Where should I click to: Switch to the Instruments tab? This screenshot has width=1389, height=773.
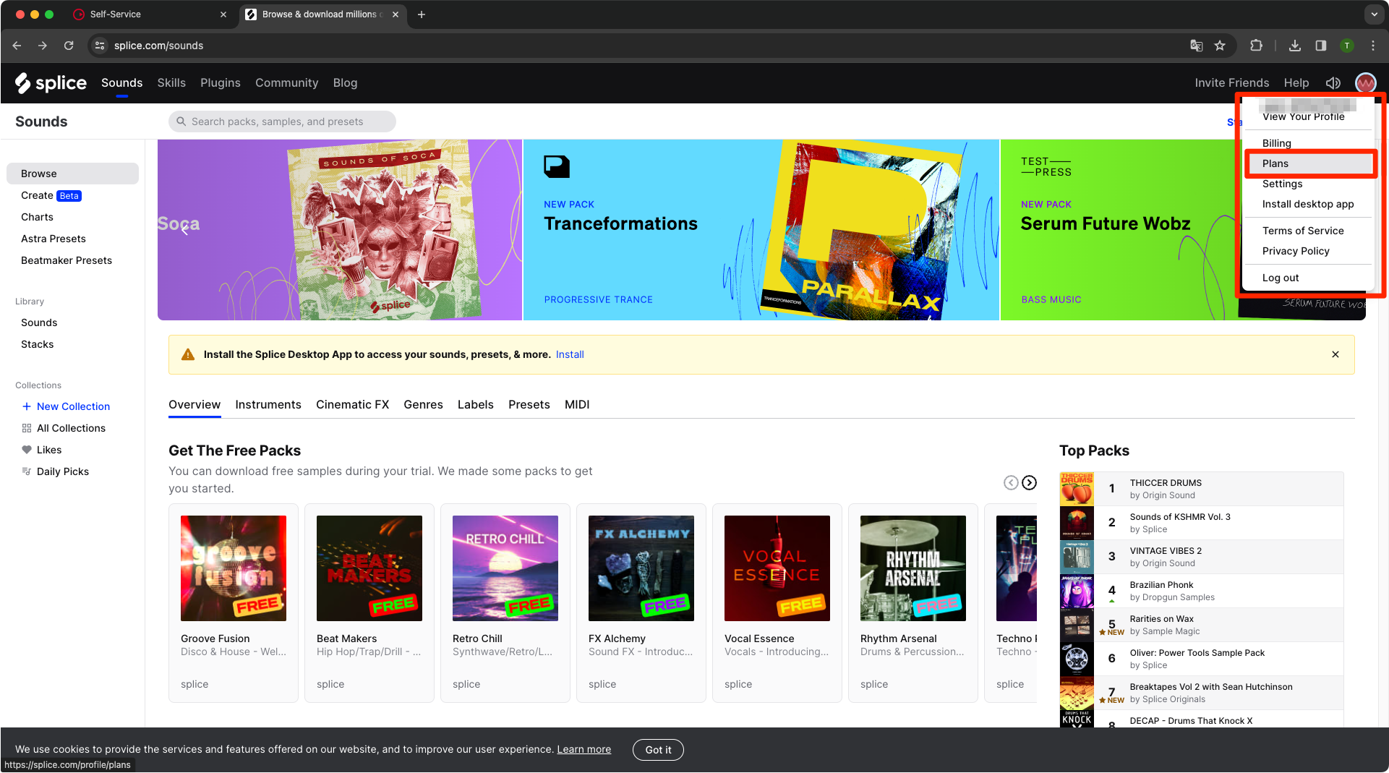pos(268,405)
